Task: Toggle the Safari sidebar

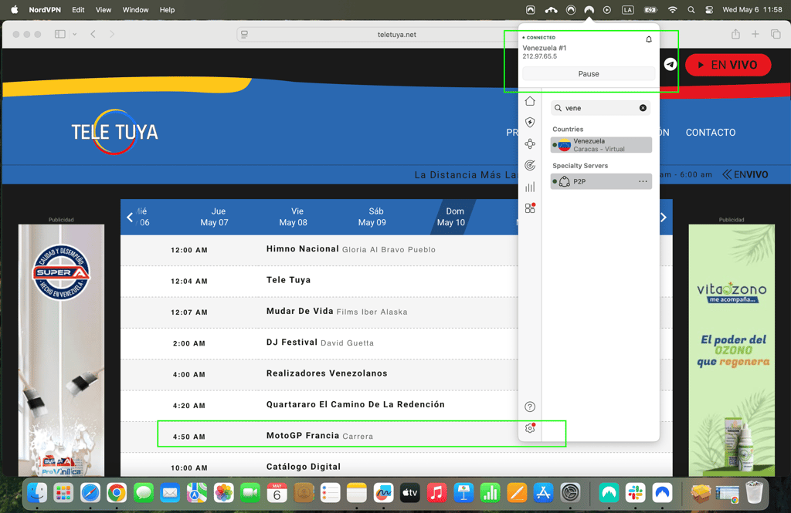Action: pyautogui.click(x=60, y=34)
